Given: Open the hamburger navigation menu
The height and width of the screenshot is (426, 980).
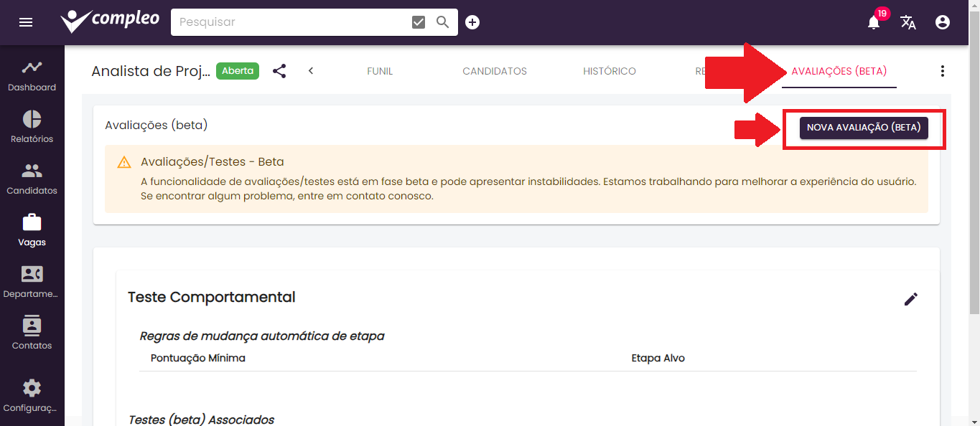Looking at the screenshot, I should pyautogui.click(x=26, y=22).
